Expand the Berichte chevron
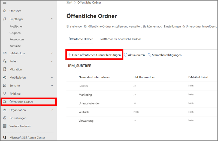 (52, 85)
